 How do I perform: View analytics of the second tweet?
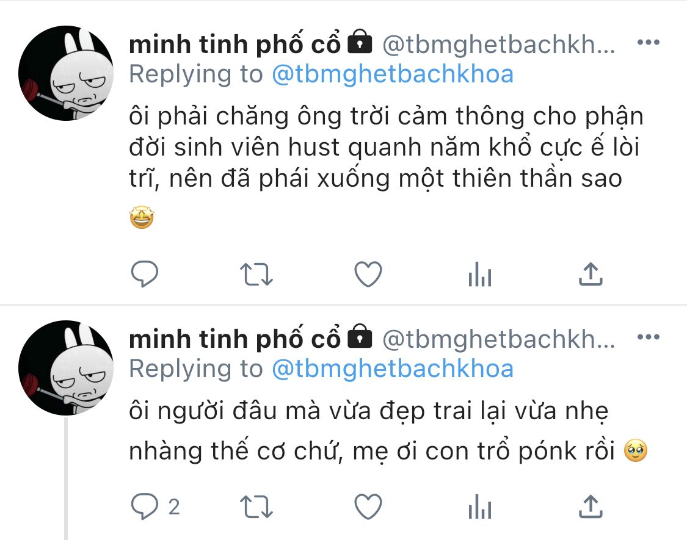click(x=480, y=506)
